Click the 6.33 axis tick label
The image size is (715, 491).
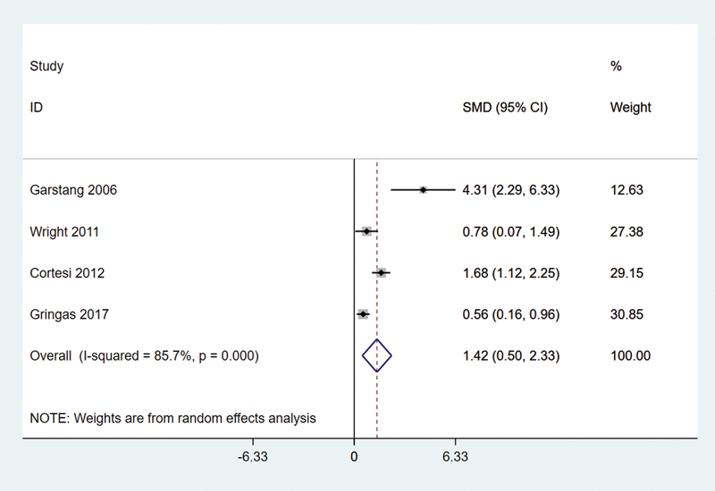pos(455,457)
